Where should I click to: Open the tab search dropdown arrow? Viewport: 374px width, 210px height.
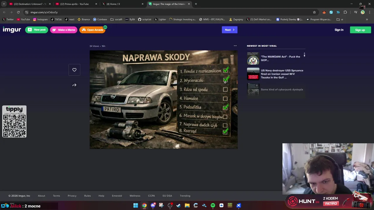click(4, 4)
